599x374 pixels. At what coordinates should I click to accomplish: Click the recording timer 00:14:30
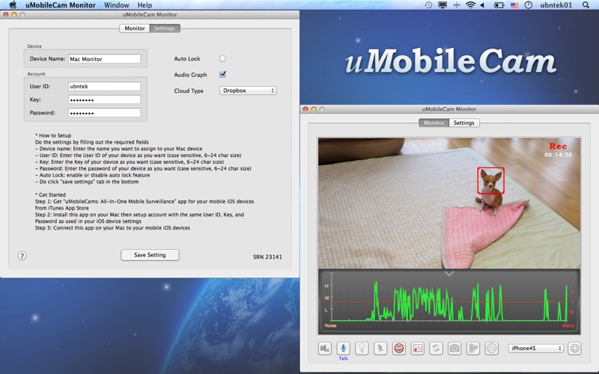558,155
